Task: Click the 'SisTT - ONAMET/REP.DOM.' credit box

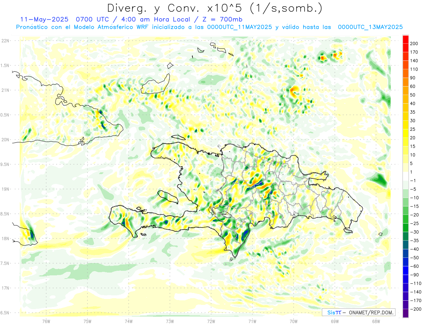Action: 359,312
